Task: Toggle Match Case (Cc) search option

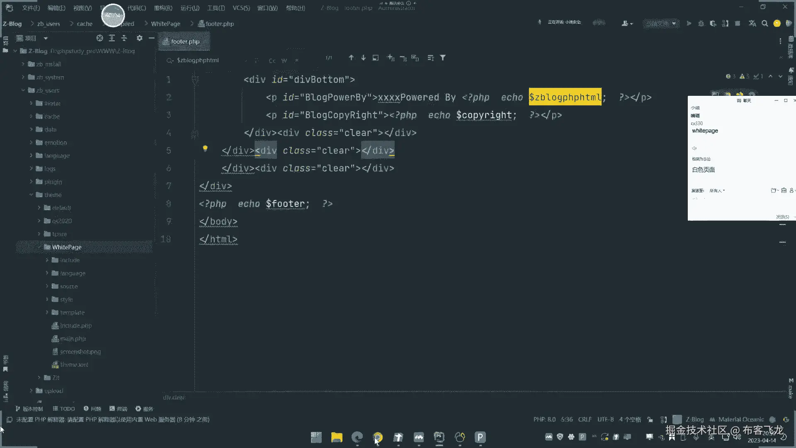Action: click(x=272, y=61)
